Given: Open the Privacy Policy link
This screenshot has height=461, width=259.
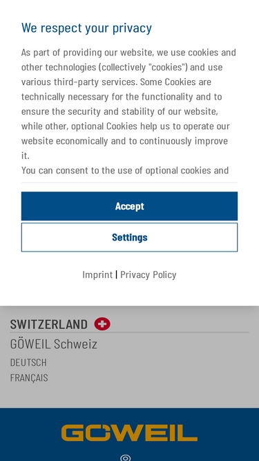Looking at the screenshot, I should point(148,274).
